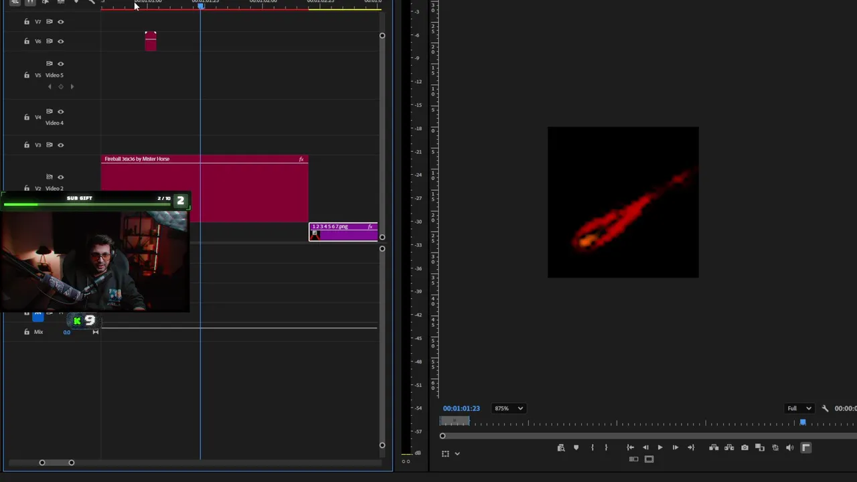
Task: Click the Lift button
Action: (714, 448)
